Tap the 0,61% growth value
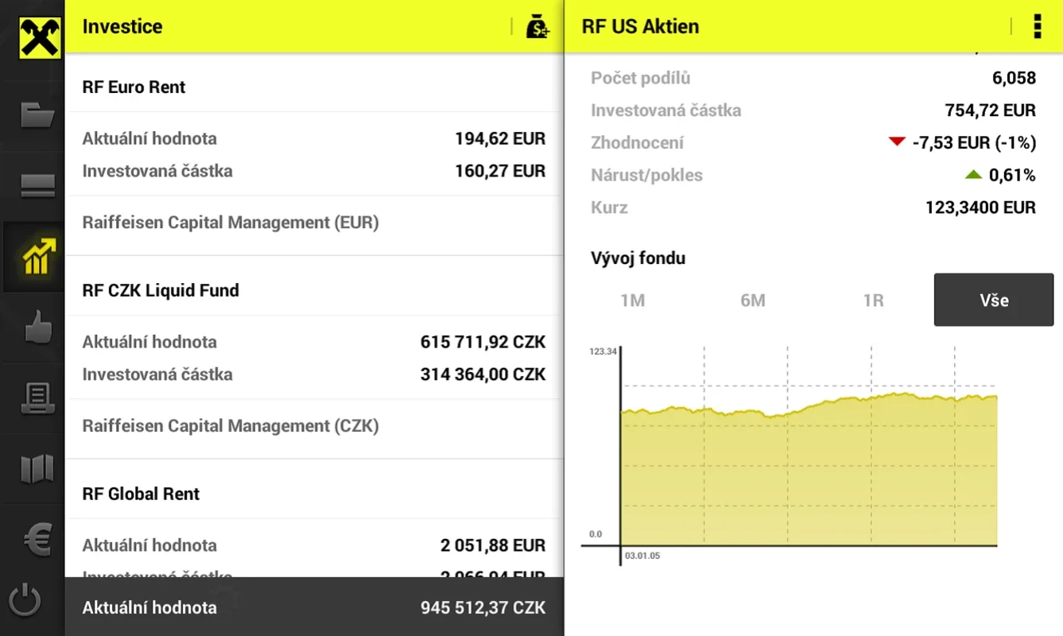1063x636 pixels. pos(1012,176)
